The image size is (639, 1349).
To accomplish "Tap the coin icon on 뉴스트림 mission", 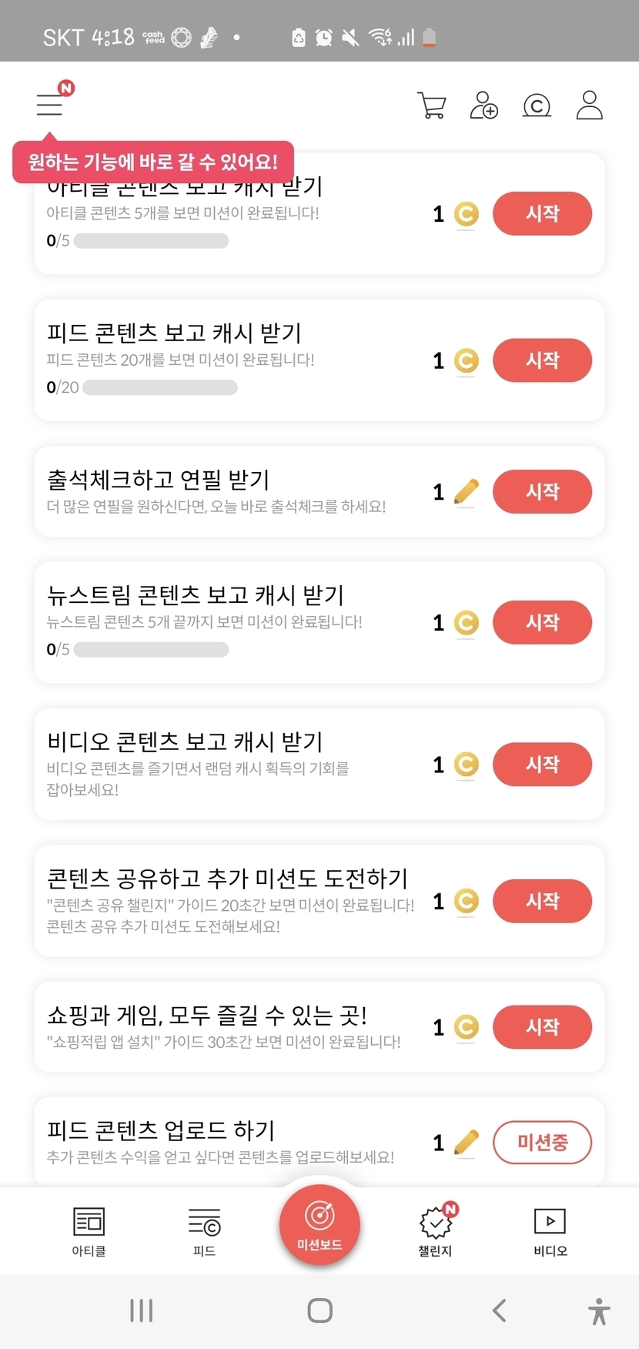I will [x=466, y=623].
